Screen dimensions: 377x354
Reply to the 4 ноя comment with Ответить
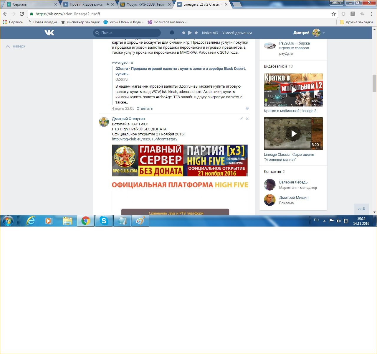tap(145, 109)
